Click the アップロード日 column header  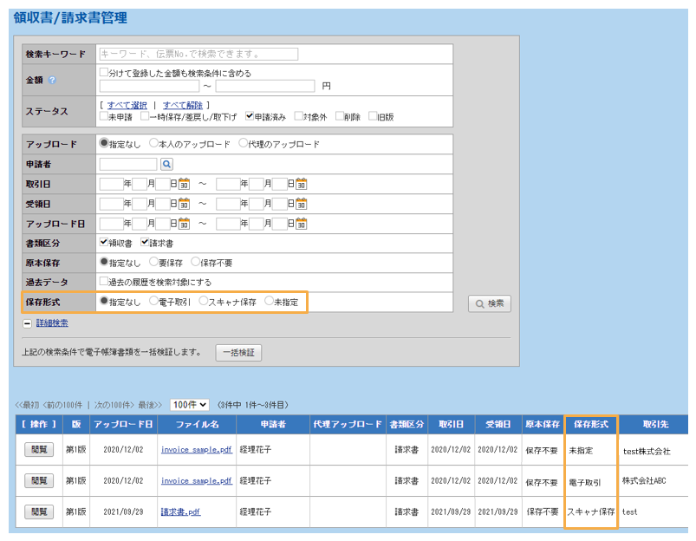[123, 425]
